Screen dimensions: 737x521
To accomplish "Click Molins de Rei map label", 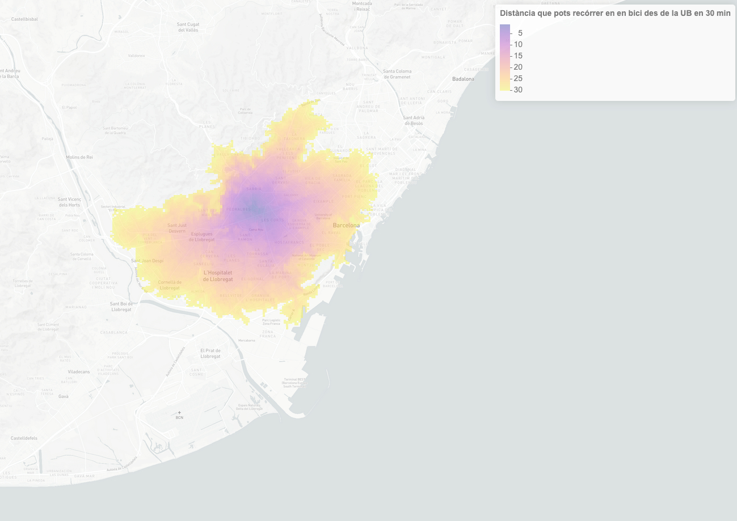I will click(79, 157).
